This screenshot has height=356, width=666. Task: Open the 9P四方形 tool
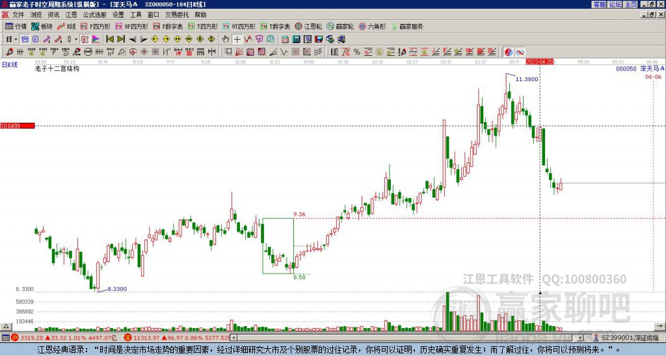(x=131, y=26)
